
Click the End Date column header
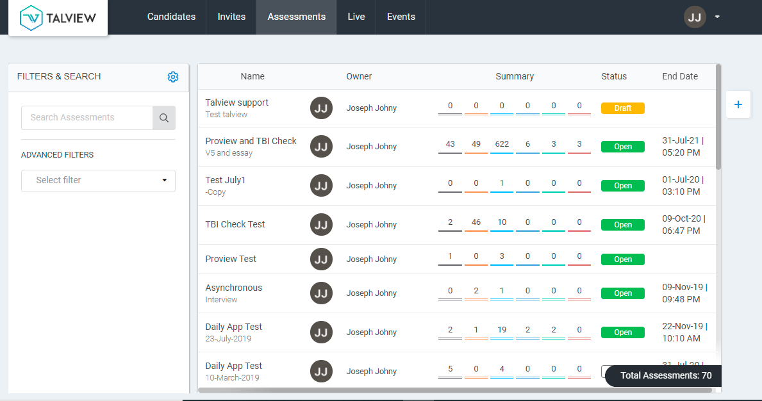coord(680,76)
